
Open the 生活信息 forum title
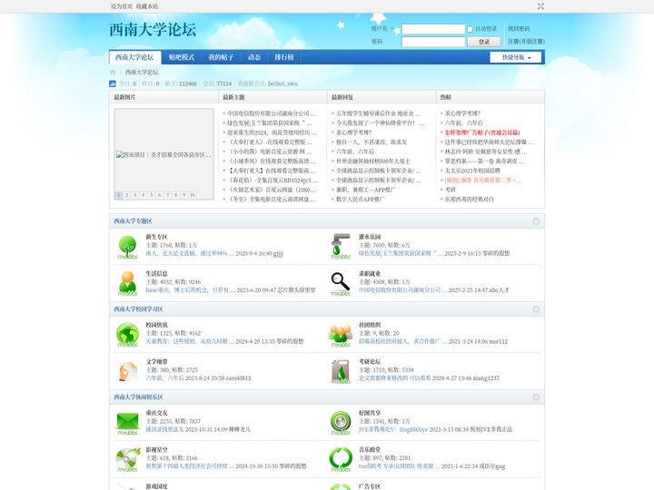(156, 274)
